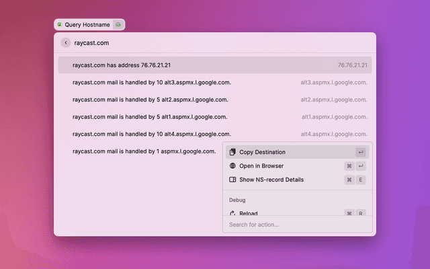
Task: Highlight the alt1.aspmx.l.google.com mail record
Action: point(215,117)
